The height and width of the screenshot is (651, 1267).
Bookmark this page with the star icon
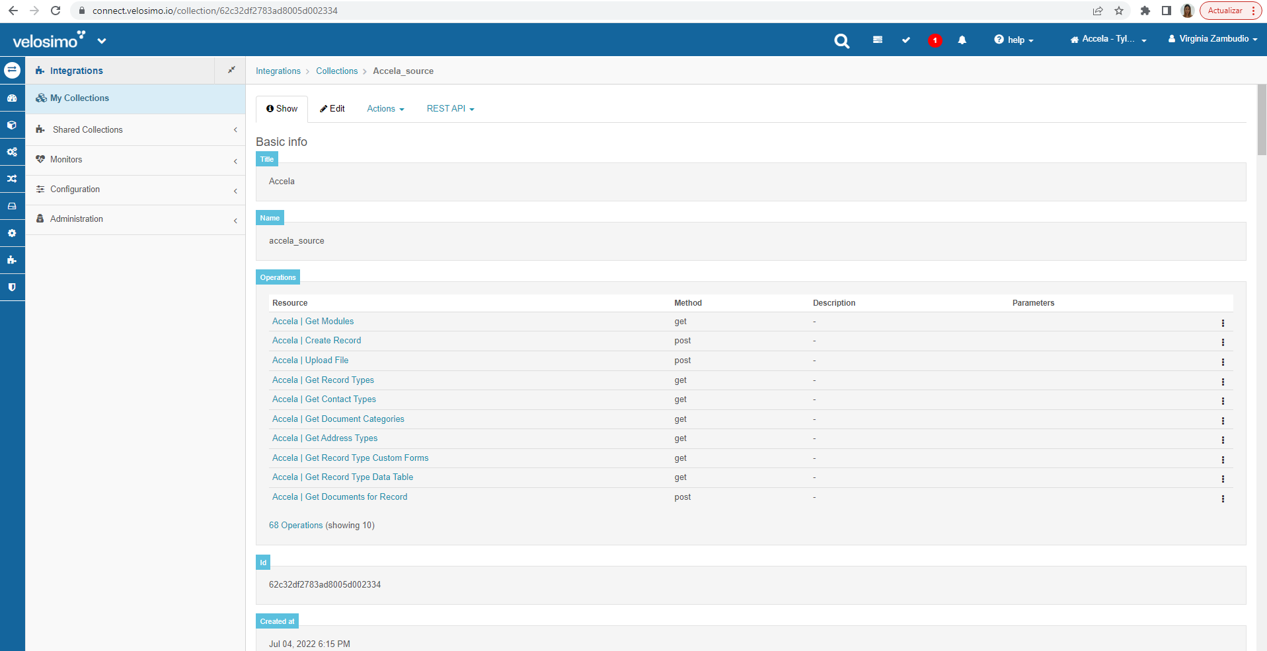click(1119, 11)
